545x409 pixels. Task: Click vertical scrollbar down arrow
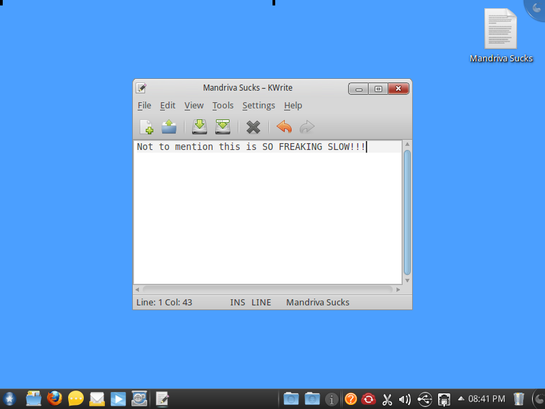[407, 280]
